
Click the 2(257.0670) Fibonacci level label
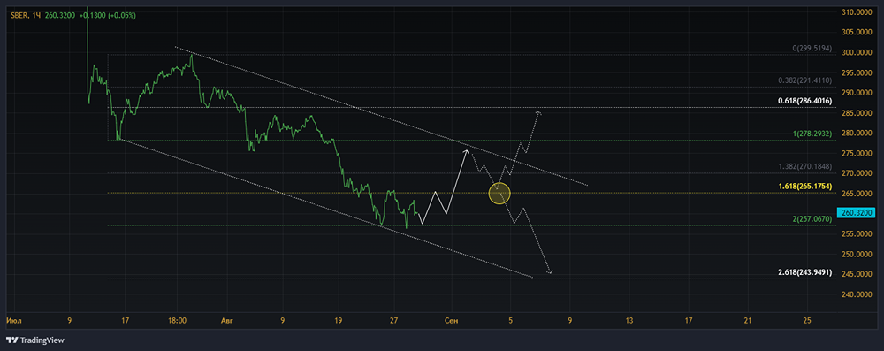pyautogui.click(x=812, y=218)
